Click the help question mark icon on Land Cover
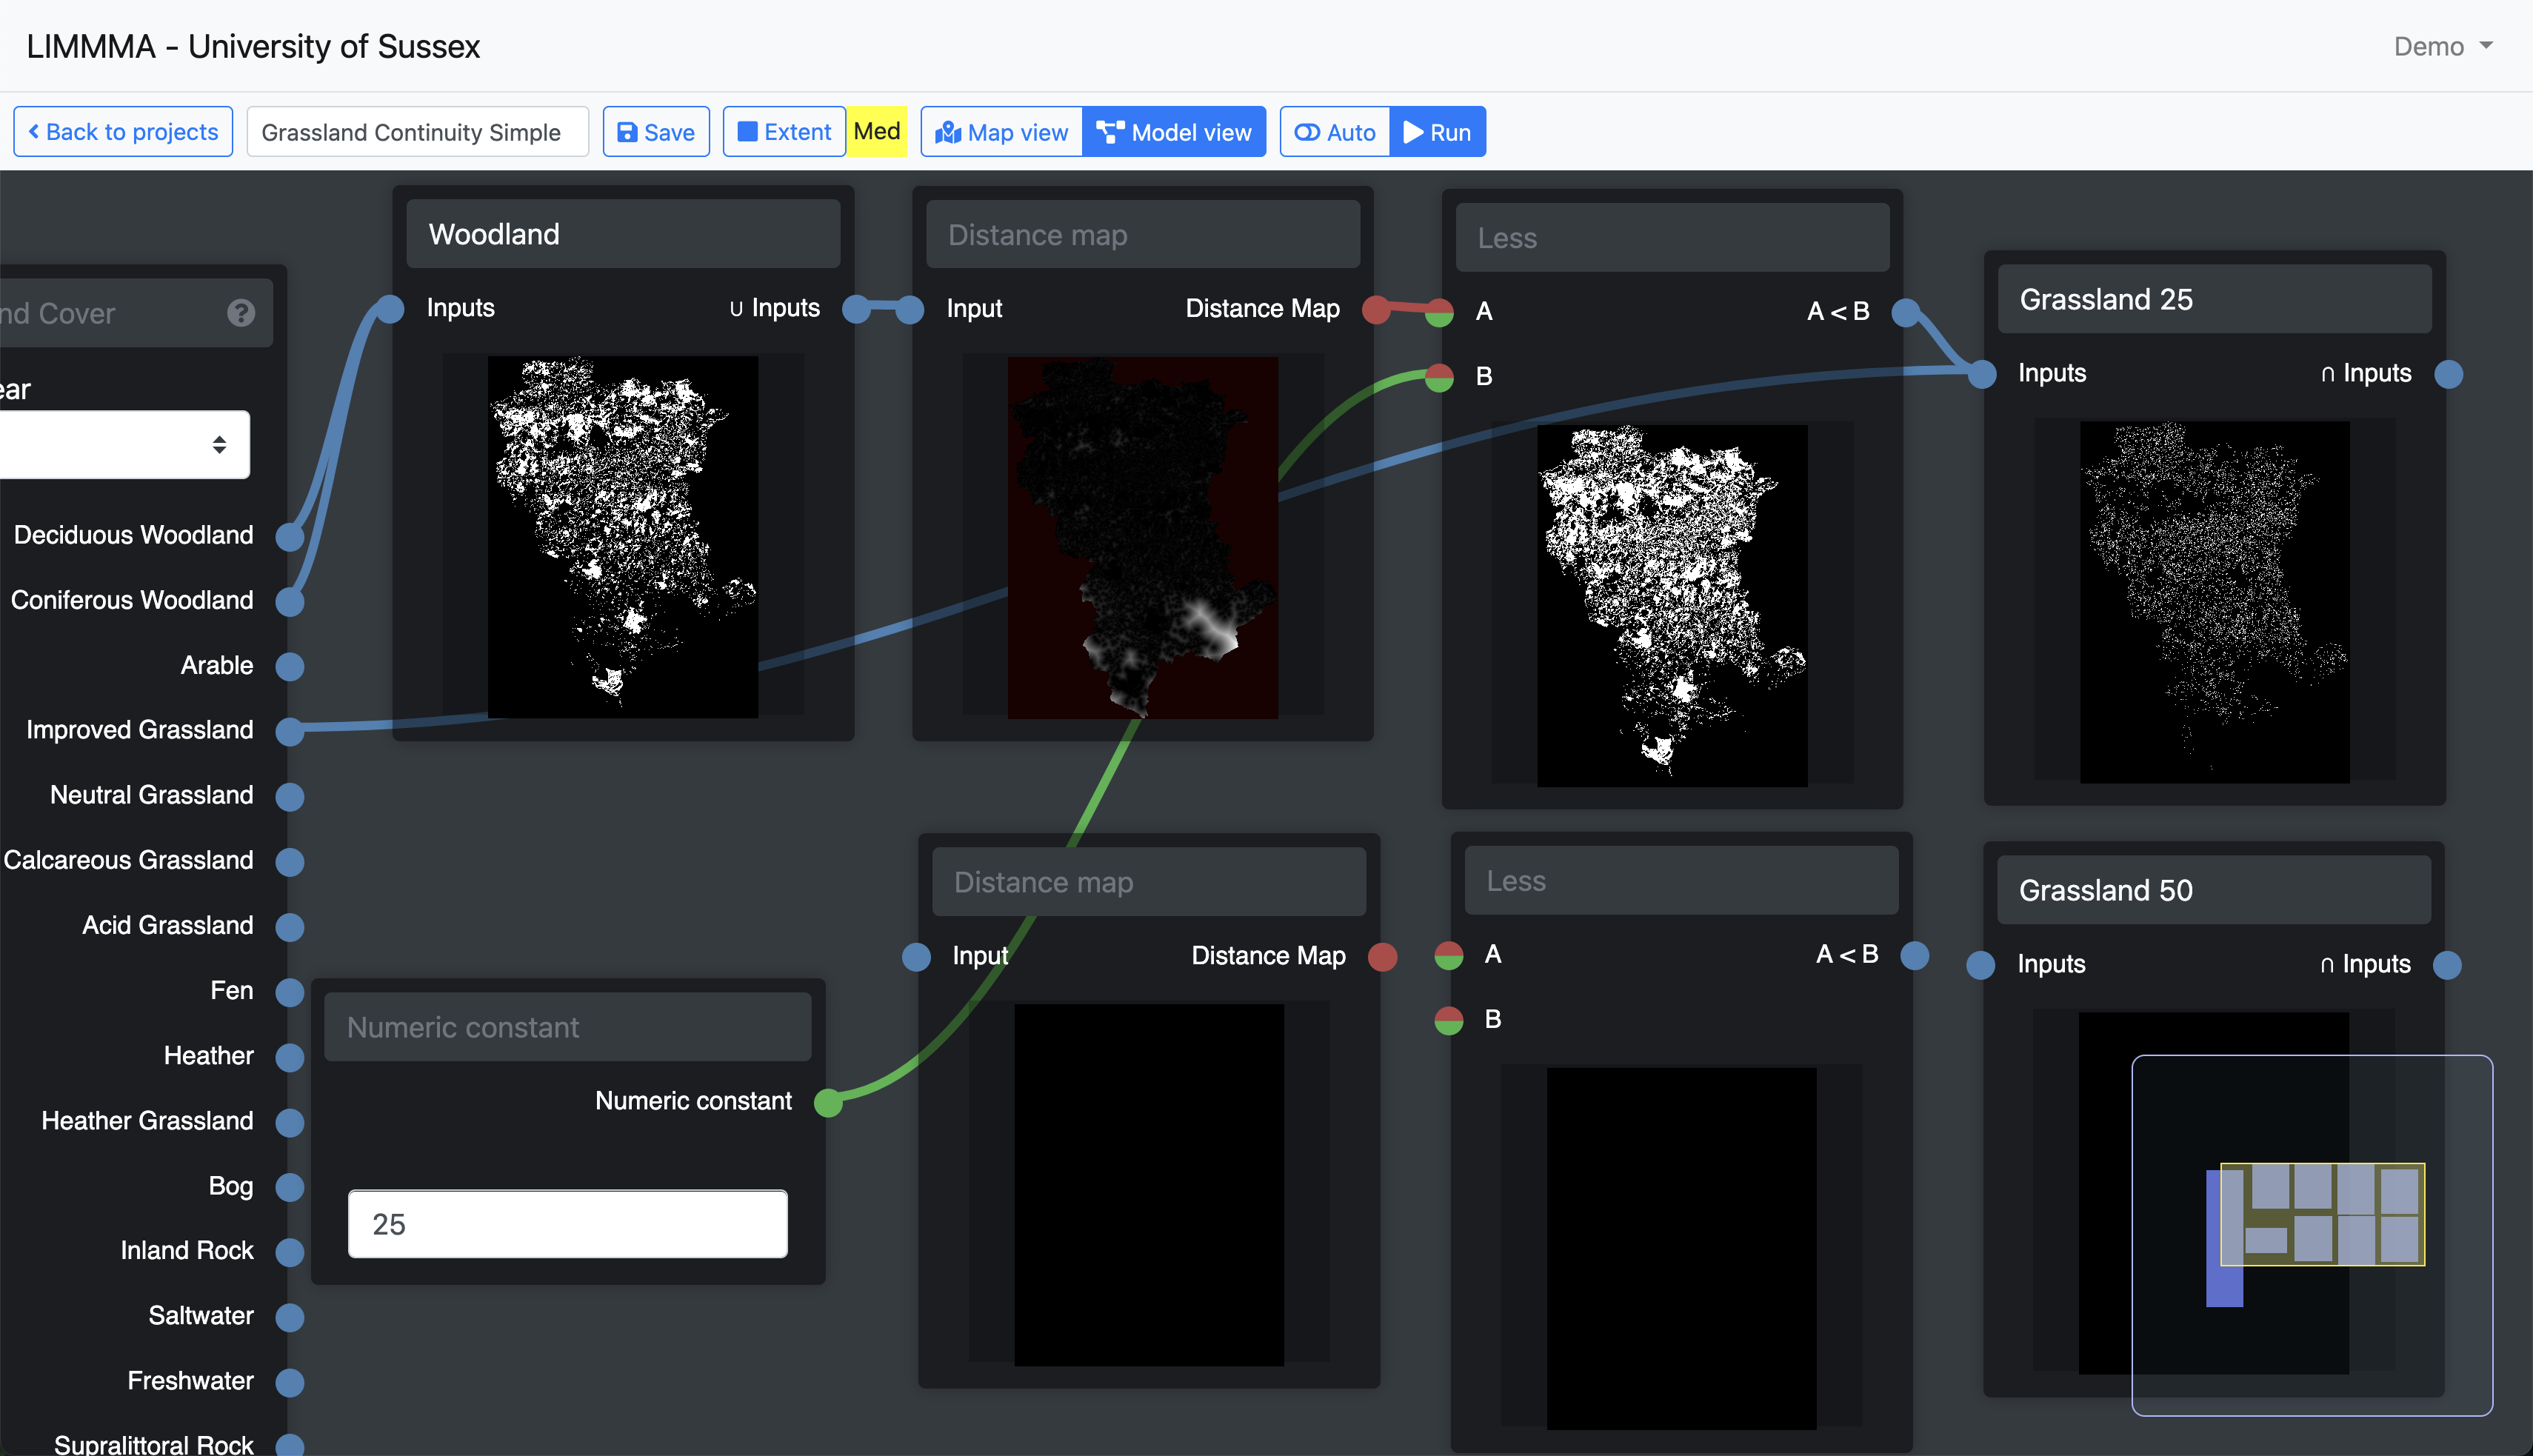Viewport: 2533px width, 1456px height. coord(240,313)
